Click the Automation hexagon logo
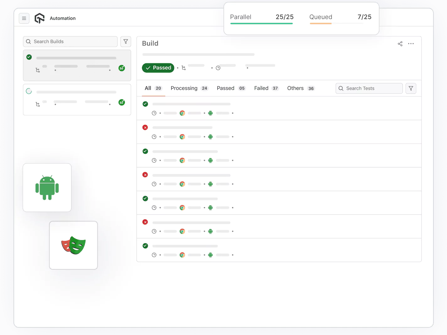The height and width of the screenshot is (335, 447). pyautogui.click(x=40, y=18)
